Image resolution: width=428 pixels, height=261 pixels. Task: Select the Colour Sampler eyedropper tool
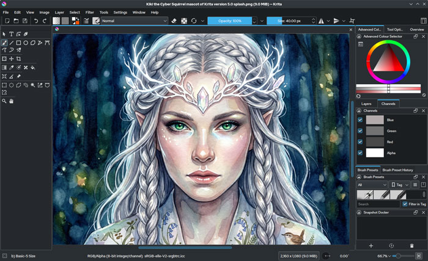tap(11, 68)
